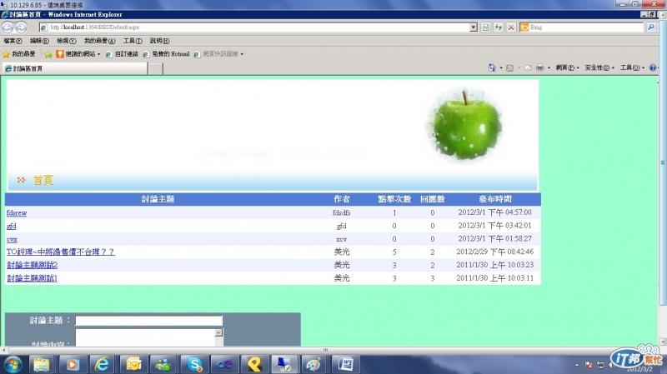
Task: Click the textarea scroll up arrow
Action: coord(218,333)
